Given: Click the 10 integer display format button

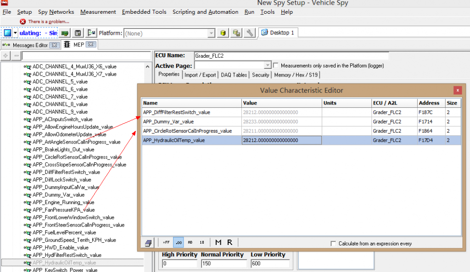Looking at the screenshot, I should coord(202,243).
